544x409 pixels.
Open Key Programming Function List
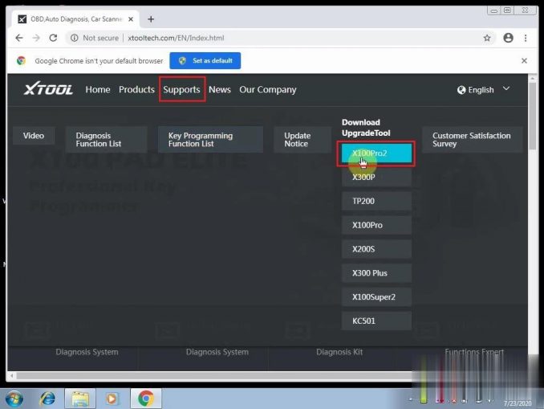click(210, 139)
